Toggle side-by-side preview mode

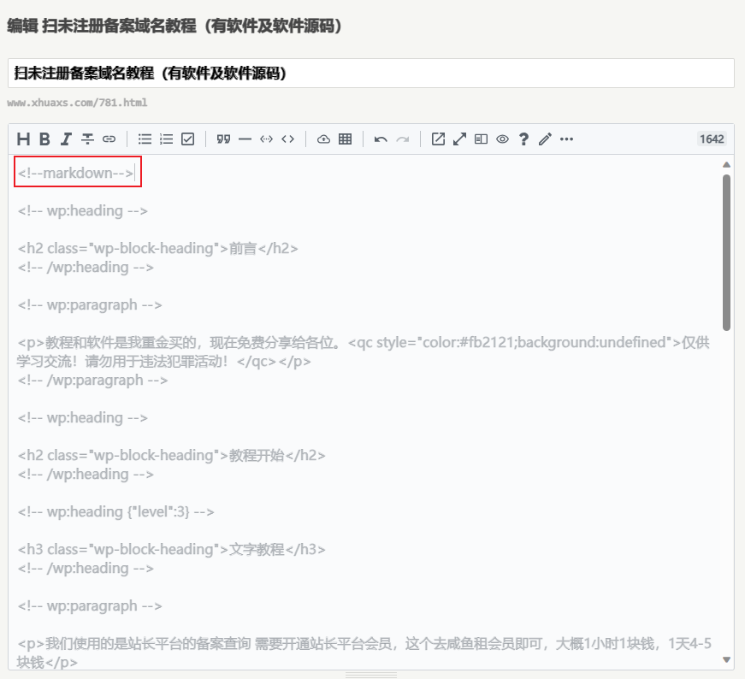482,139
